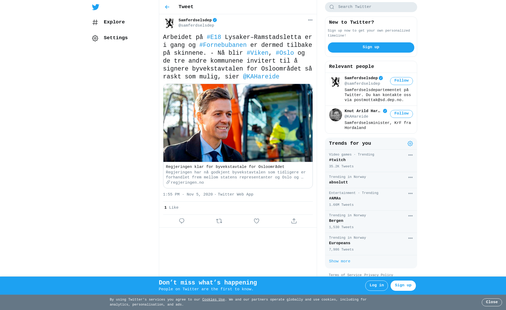Go back using the arrow icon
Image resolution: width=506 pixels, height=310 pixels.
(167, 7)
